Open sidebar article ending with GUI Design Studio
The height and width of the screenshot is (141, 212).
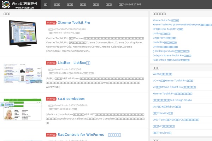coord(172,100)
